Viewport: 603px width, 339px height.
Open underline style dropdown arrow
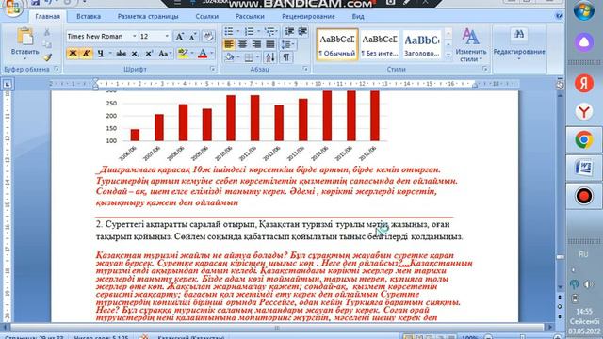click(x=110, y=54)
